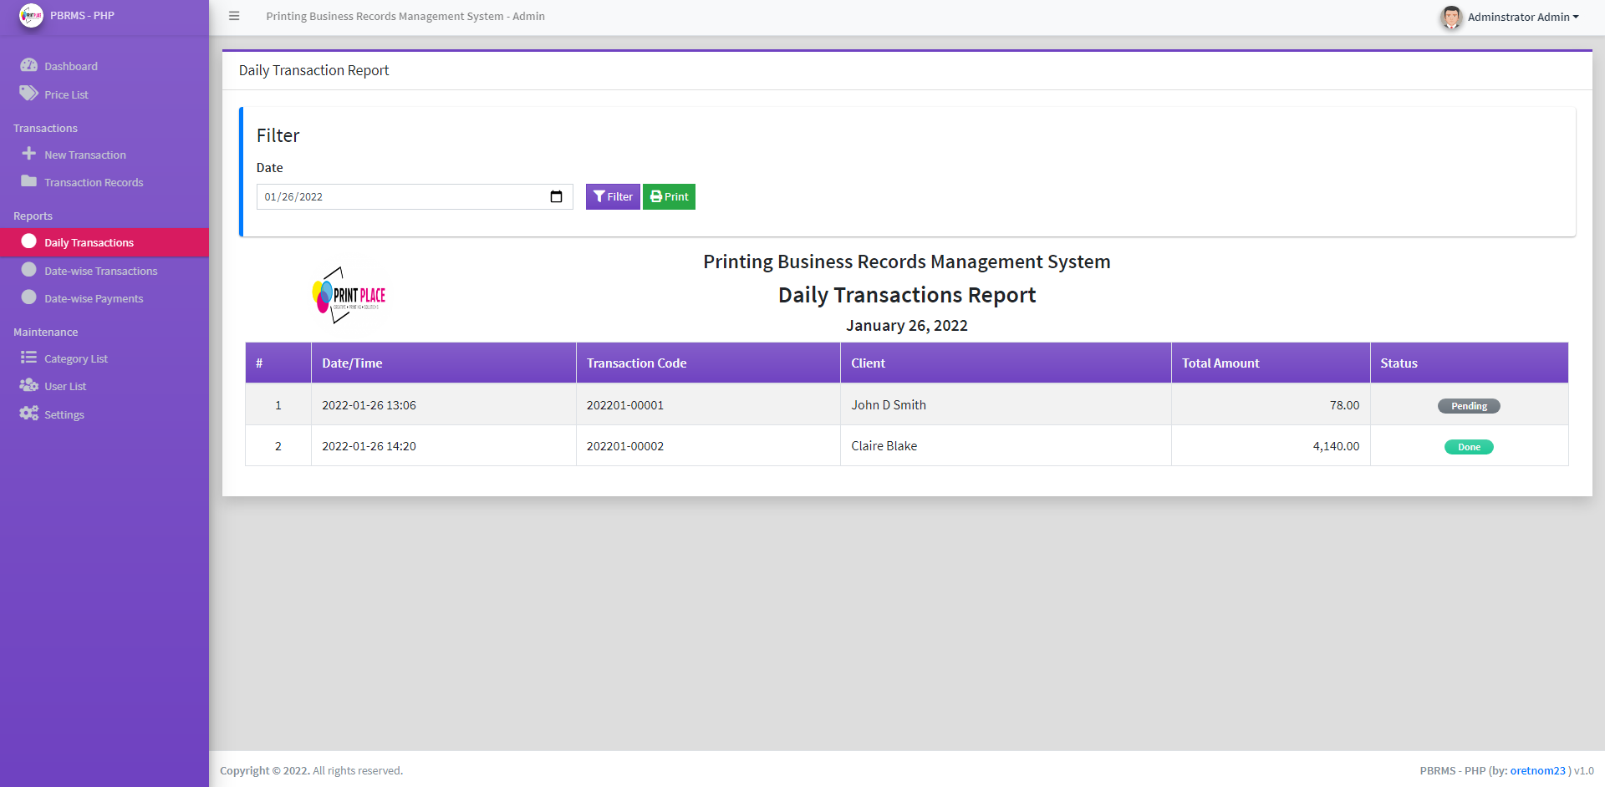Click the Transaction Records folder icon
The width and height of the screenshot is (1605, 787).
click(x=29, y=181)
